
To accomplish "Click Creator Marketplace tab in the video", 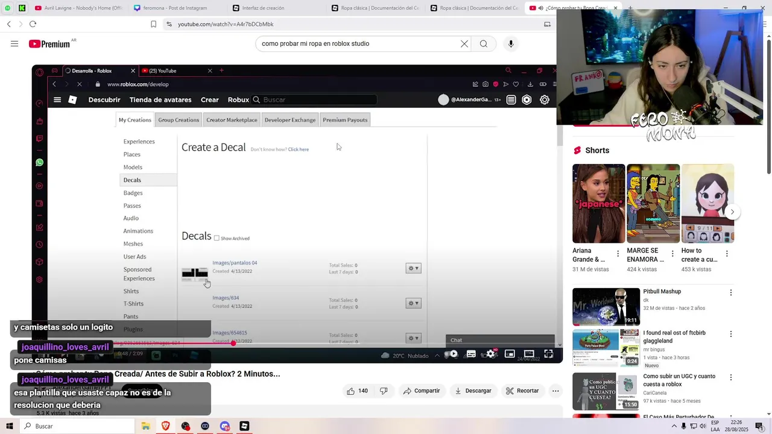I will coord(232,120).
